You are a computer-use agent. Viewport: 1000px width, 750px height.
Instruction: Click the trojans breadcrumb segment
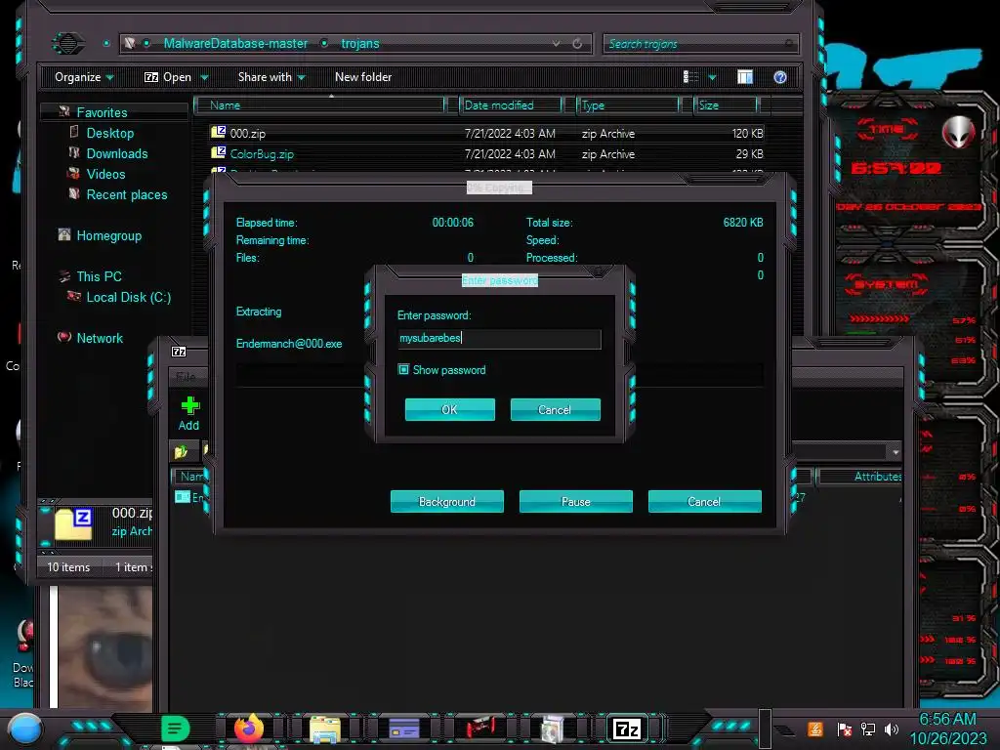360,43
